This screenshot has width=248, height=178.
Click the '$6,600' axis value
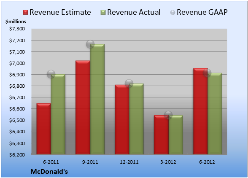(17, 109)
